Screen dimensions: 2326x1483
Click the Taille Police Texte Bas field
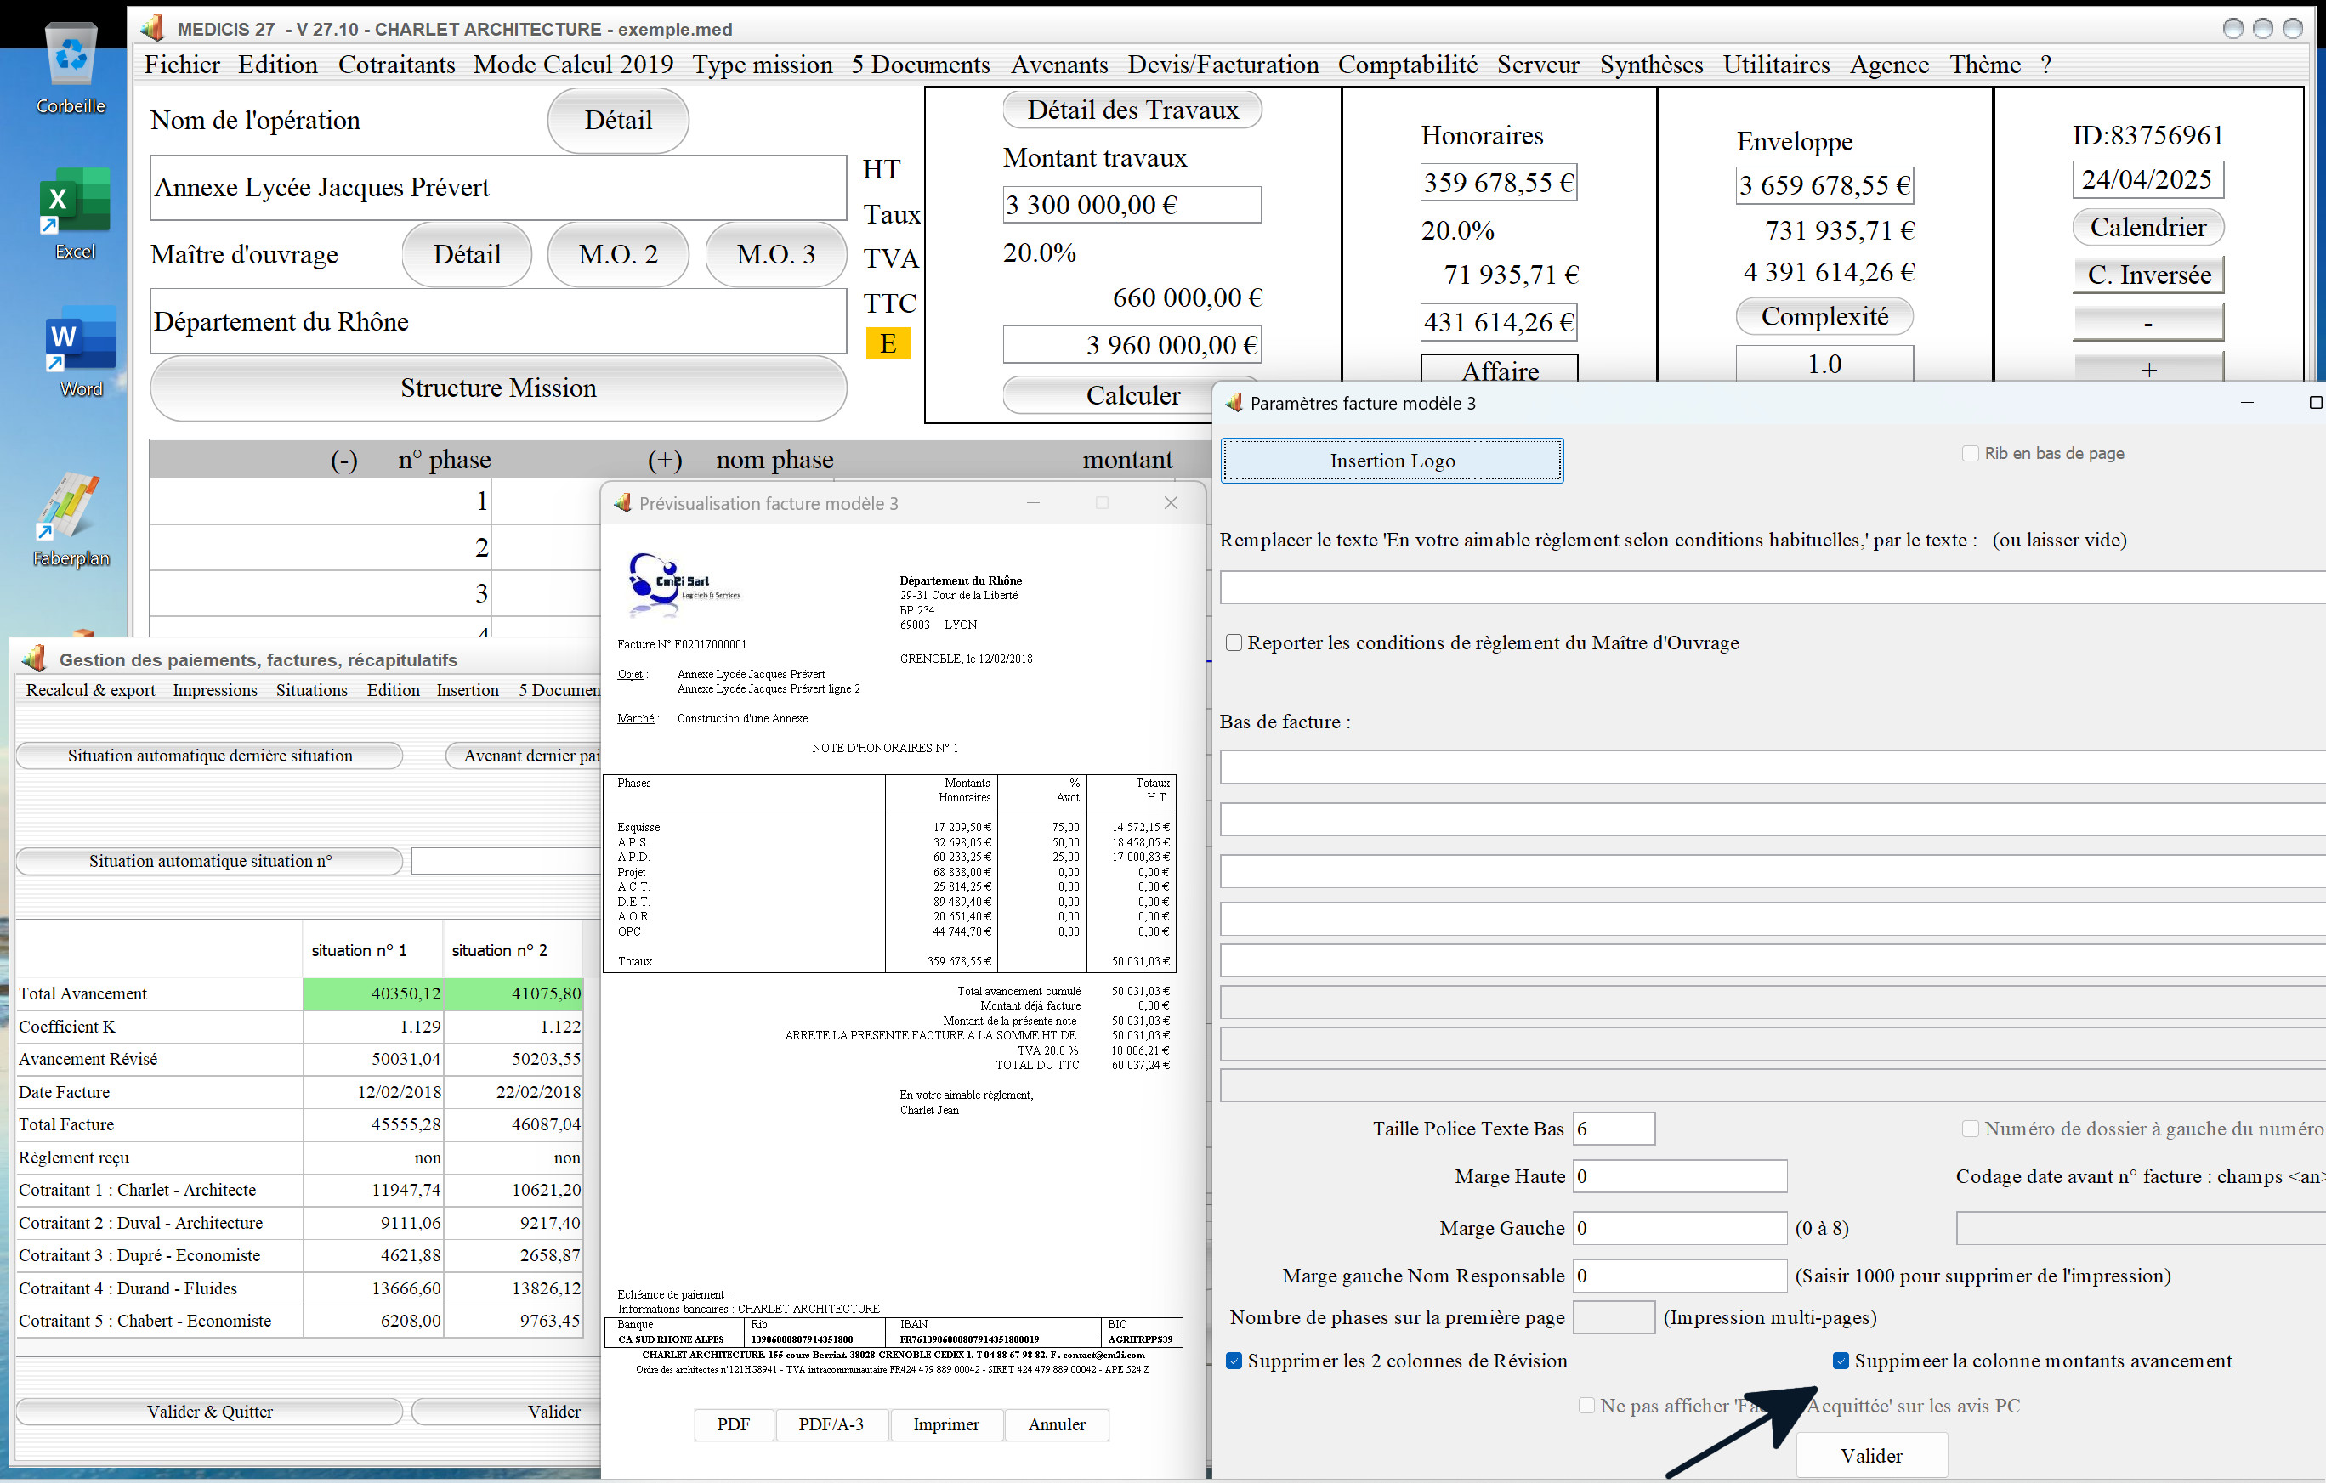pos(1613,1129)
